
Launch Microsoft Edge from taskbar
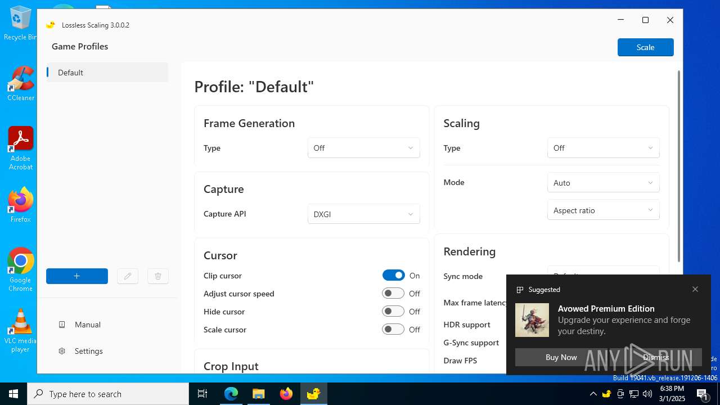[x=231, y=394]
